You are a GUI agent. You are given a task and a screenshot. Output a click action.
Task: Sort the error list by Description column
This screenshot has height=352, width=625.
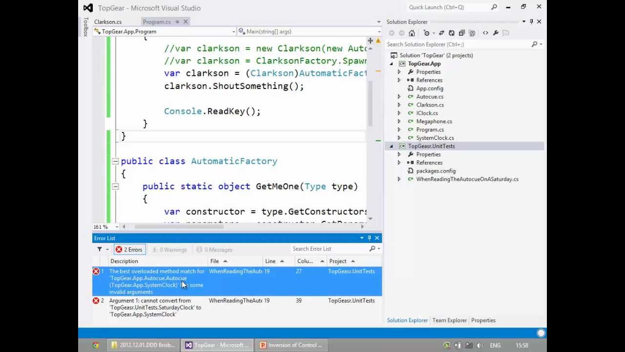(158, 261)
